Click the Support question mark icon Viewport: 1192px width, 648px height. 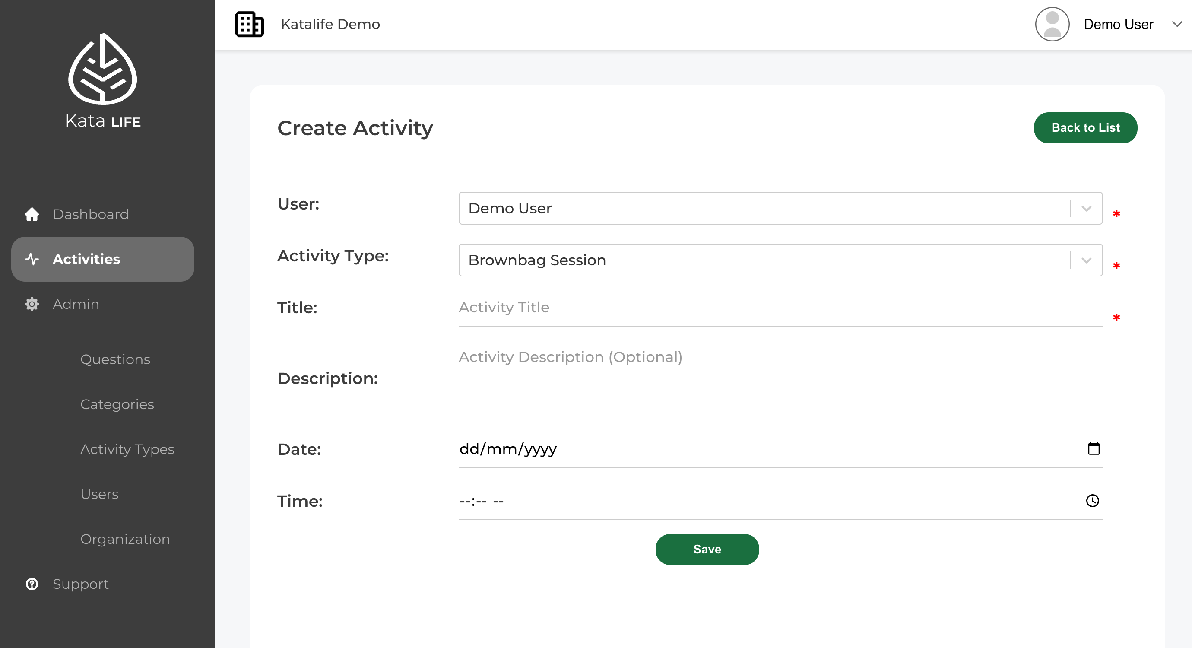pos(32,584)
